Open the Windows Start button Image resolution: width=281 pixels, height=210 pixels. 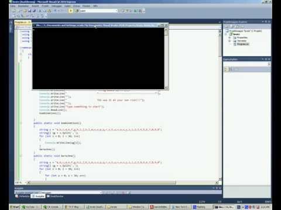15,207
